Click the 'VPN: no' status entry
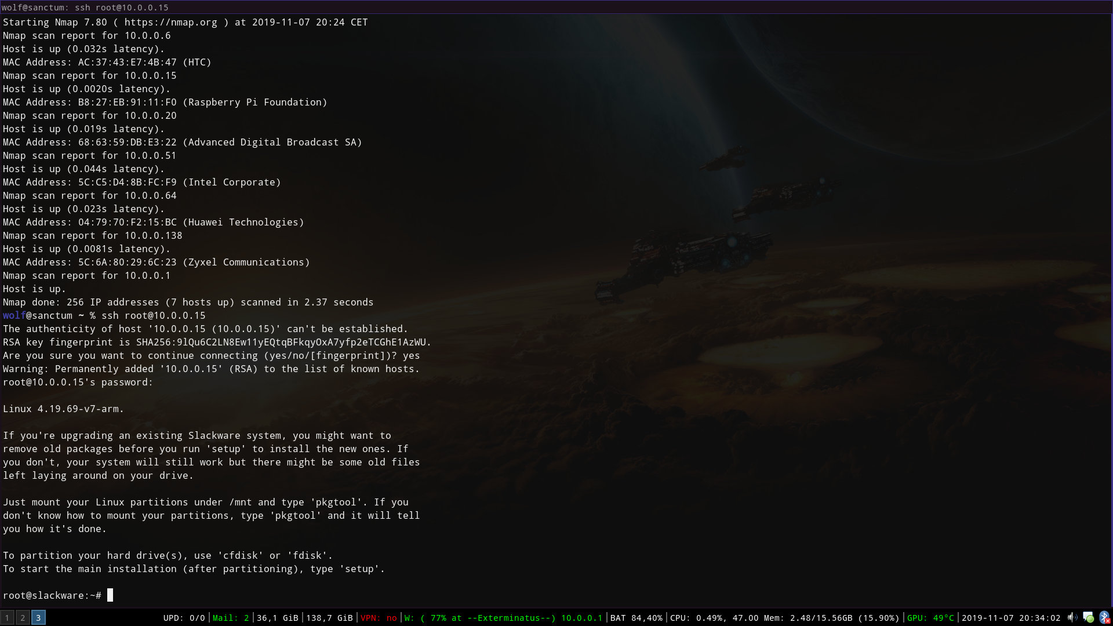The width and height of the screenshot is (1113, 626). (x=379, y=618)
